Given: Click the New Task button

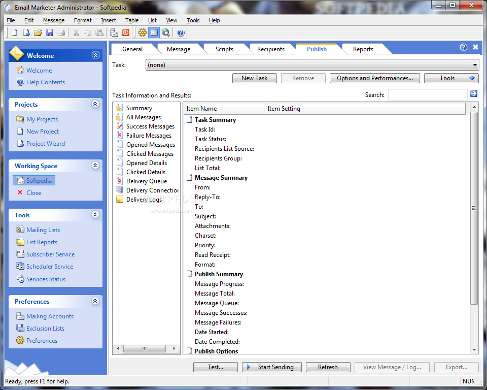Looking at the screenshot, I should click(254, 78).
